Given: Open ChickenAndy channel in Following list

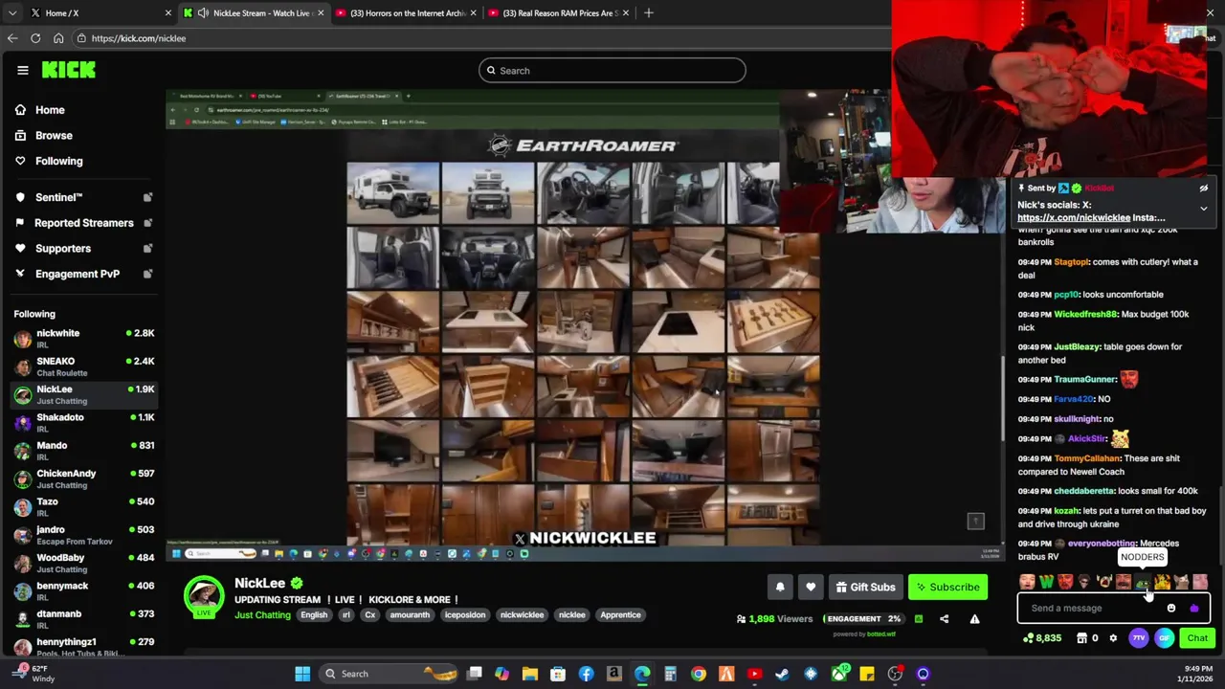Looking at the screenshot, I should point(84,478).
